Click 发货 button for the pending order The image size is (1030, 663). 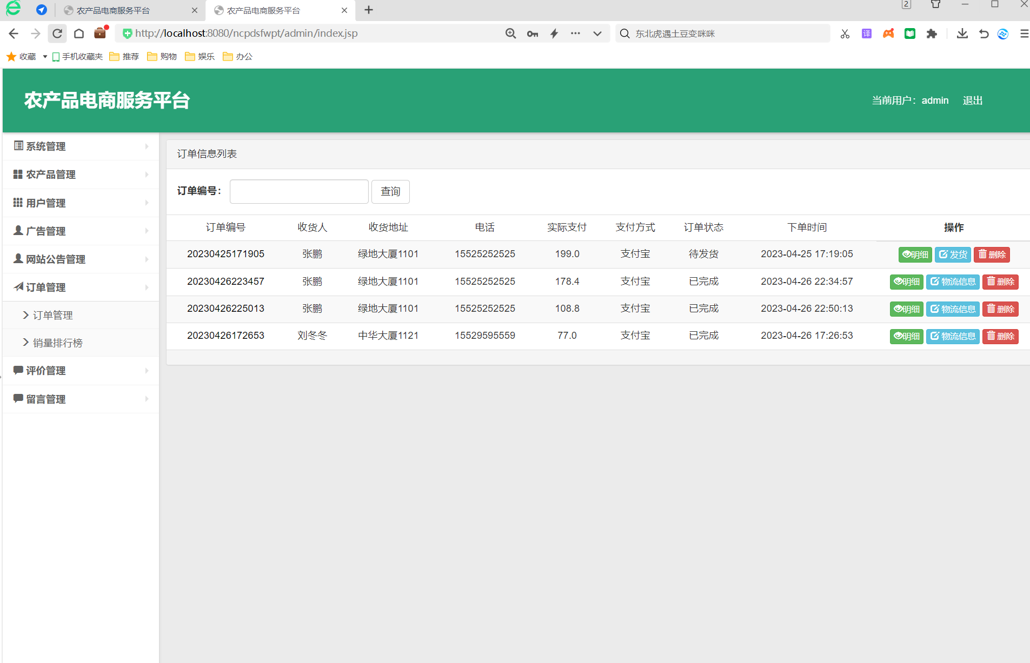pyautogui.click(x=953, y=255)
